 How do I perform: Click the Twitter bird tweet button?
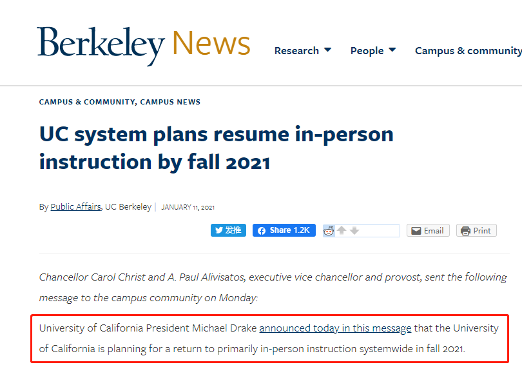(228, 230)
